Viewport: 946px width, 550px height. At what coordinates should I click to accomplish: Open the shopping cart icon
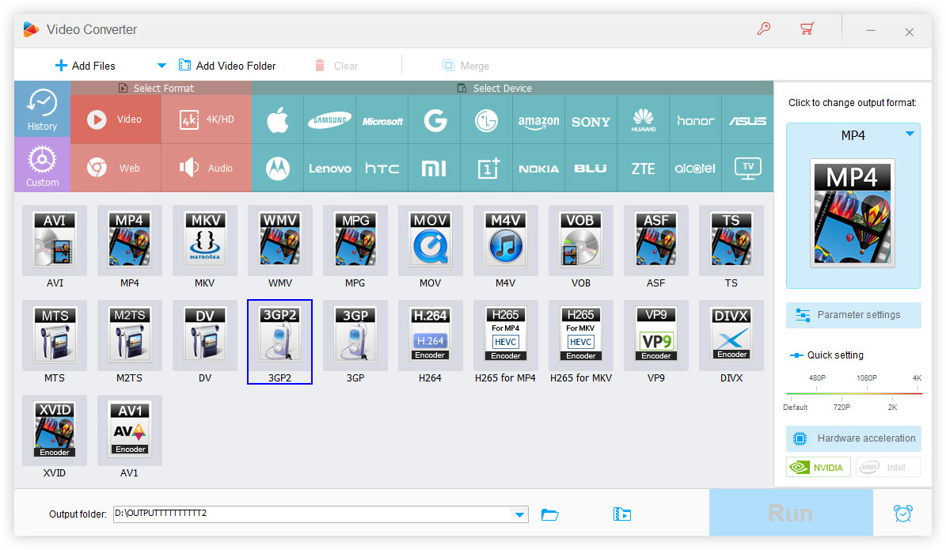point(807,29)
